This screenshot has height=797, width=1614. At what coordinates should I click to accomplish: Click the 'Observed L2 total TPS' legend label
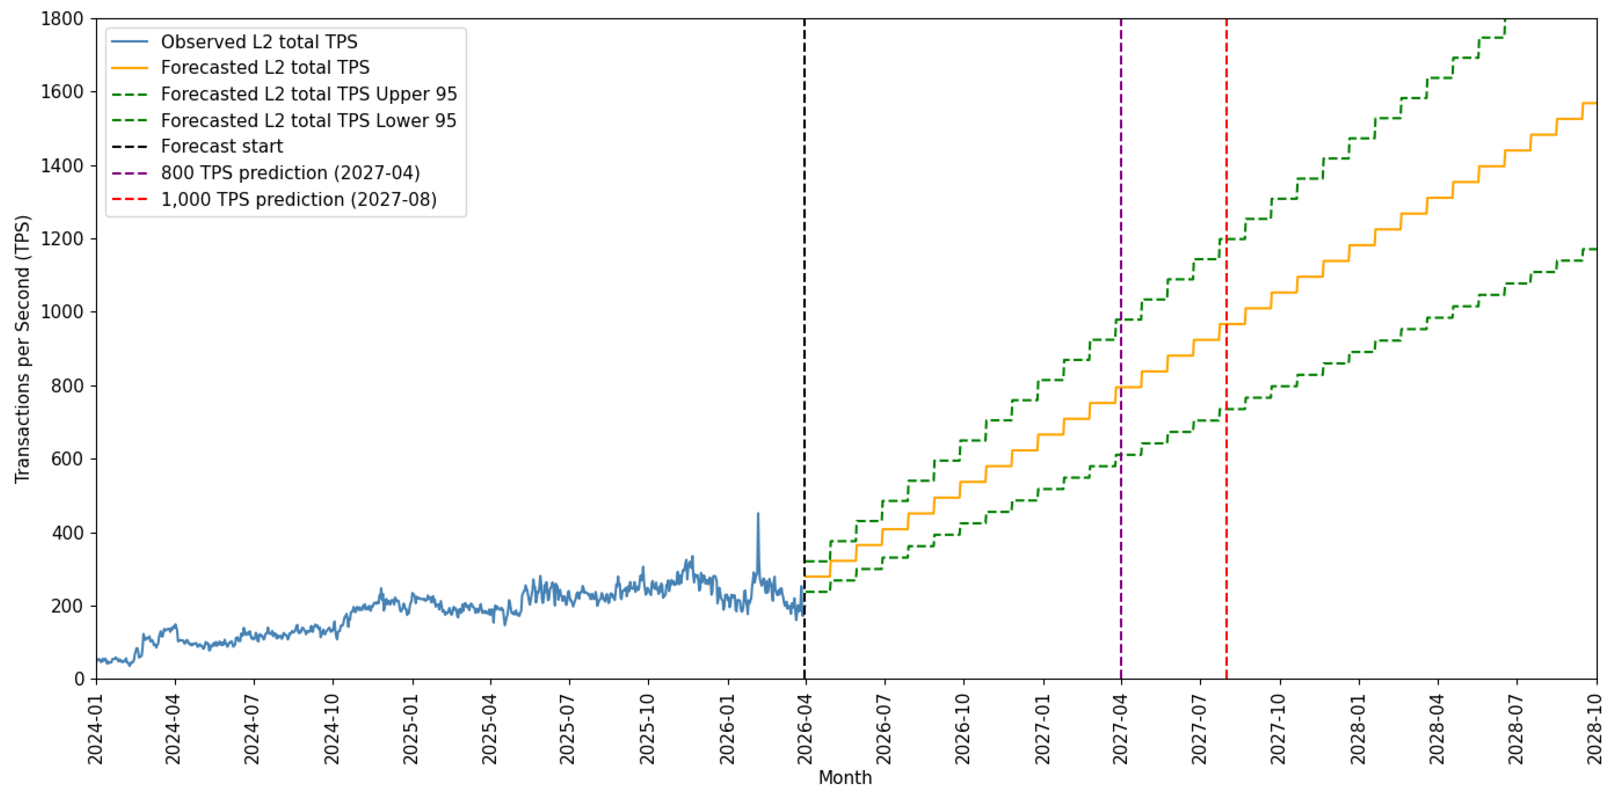(x=259, y=42)
